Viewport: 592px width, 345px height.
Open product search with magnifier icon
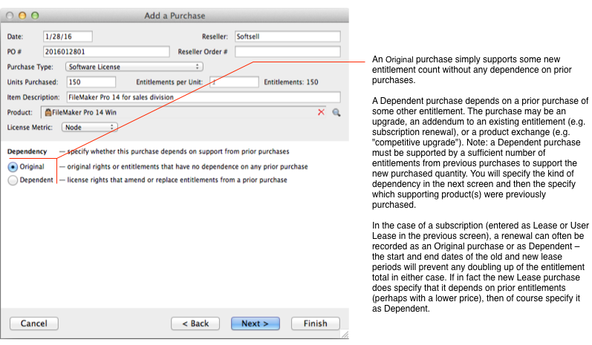click(336, 112)
